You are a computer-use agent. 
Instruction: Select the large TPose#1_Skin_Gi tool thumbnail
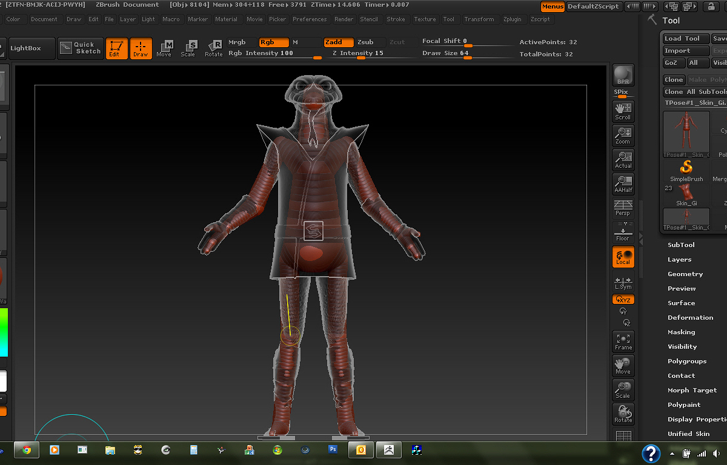point(686,134)
